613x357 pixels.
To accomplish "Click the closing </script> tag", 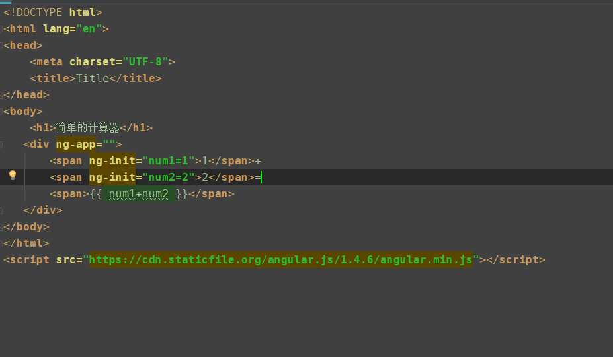I will 515,260.
